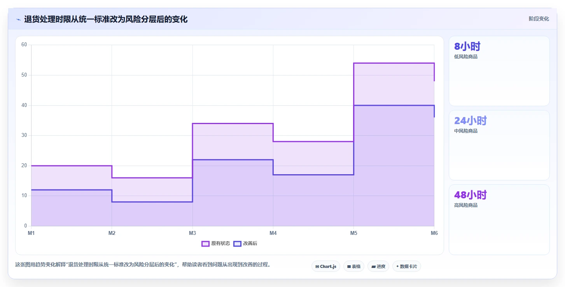Click the M6 x-axis label
The image size is (565, 287).
click(434, 233)
